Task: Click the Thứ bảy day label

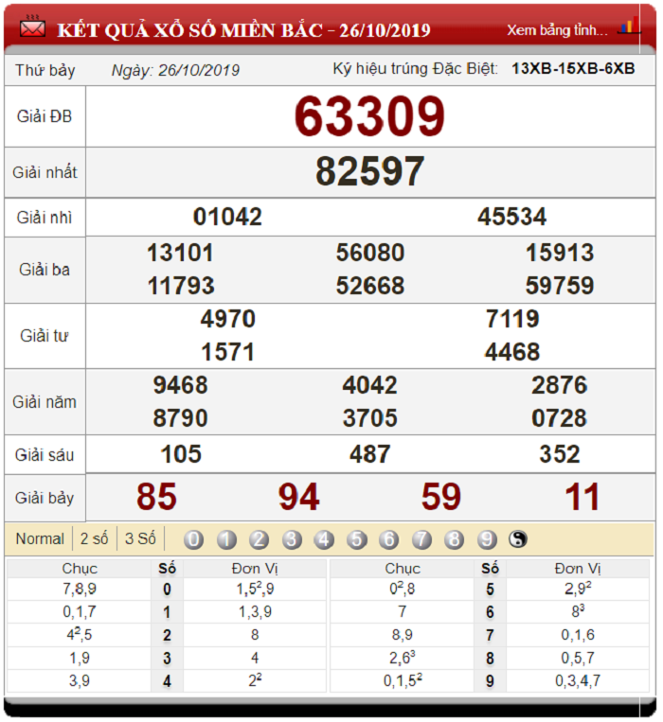Action: pos(45,70)
